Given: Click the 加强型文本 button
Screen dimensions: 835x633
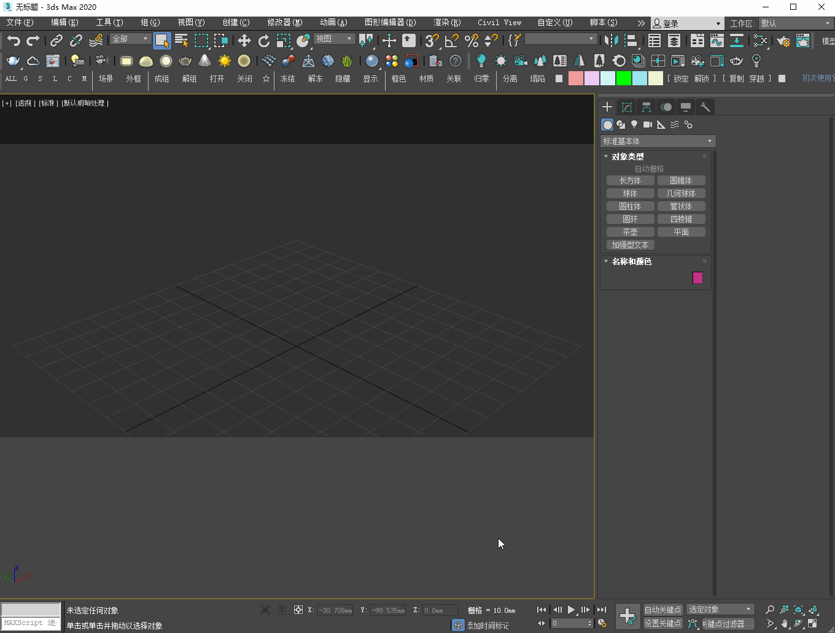Looking at the screenshot, I should (630, 245).
